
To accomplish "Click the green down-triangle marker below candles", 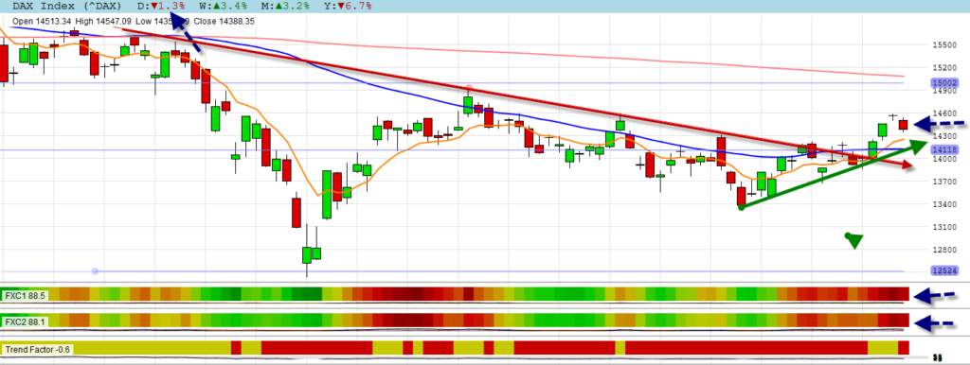I will 854,240.
